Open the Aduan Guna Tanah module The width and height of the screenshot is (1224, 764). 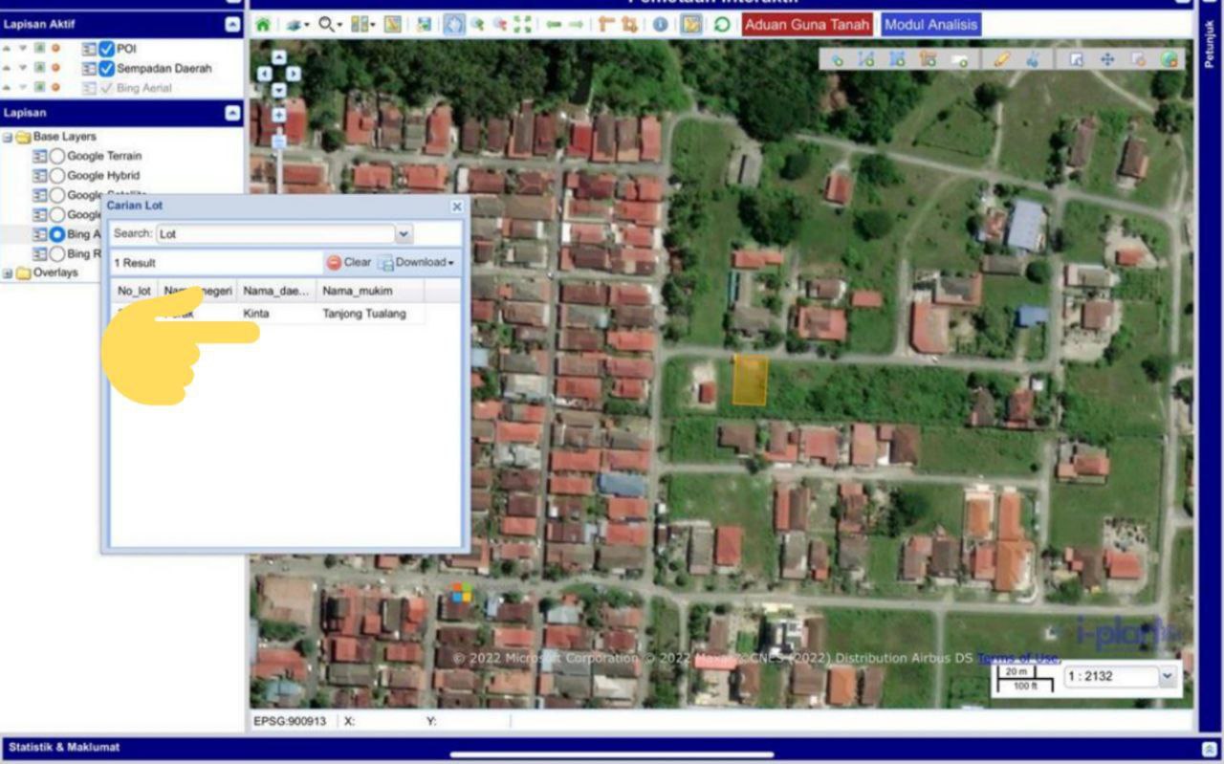pyautogui.click(x=807, y=25)
